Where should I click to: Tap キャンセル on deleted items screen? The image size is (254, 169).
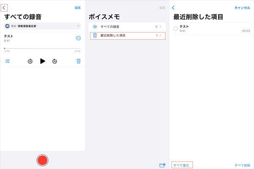(242, 8)
